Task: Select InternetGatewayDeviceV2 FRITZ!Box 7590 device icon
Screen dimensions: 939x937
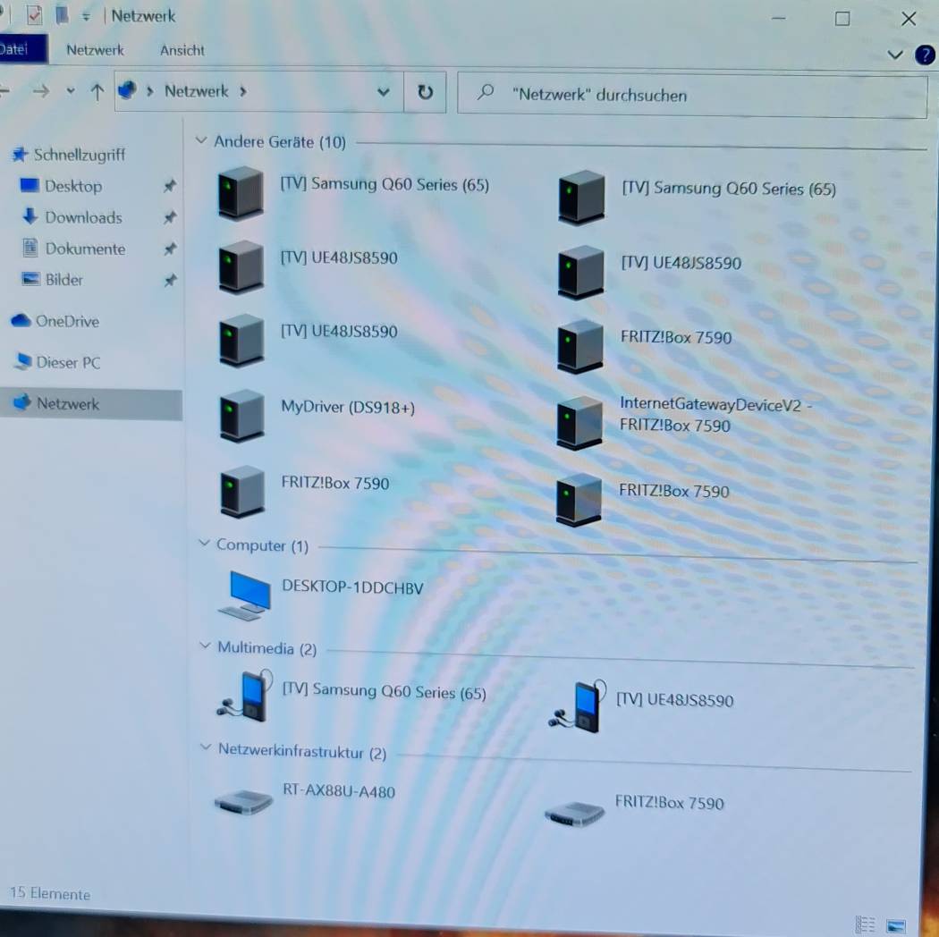Action: [579, 422]
